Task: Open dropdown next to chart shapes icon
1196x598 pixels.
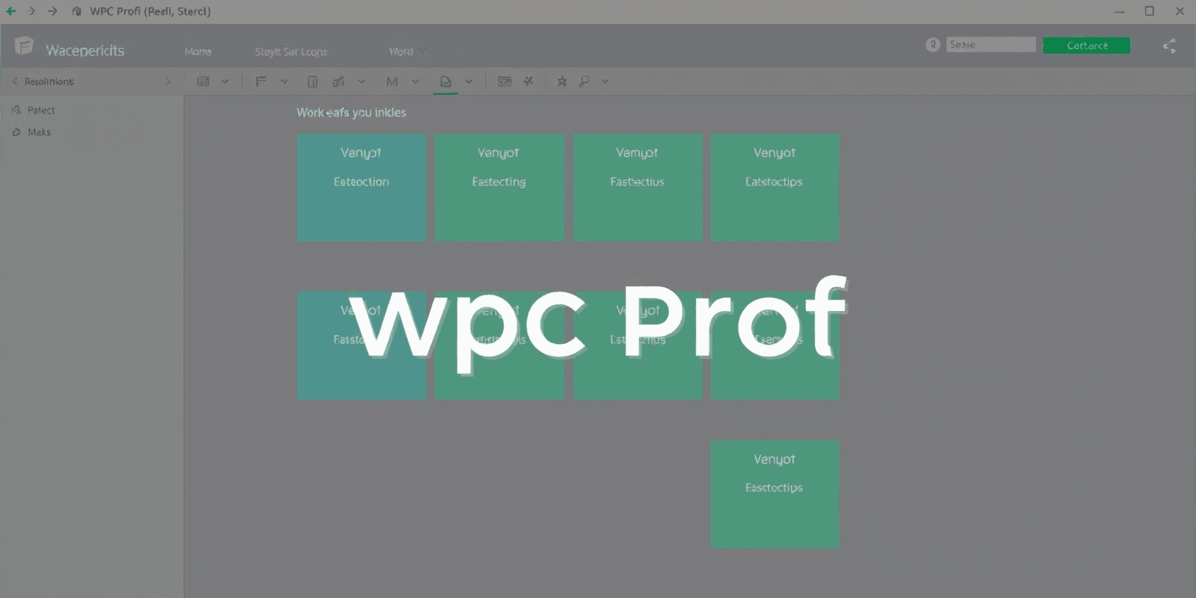Action: tap(362, 81)
